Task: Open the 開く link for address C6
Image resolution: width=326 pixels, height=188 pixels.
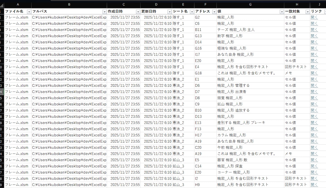Action: point(314,23)
